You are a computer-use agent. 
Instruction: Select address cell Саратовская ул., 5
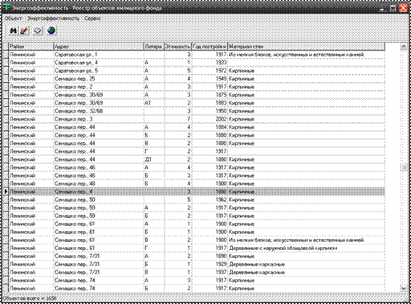tap(99, 71)
